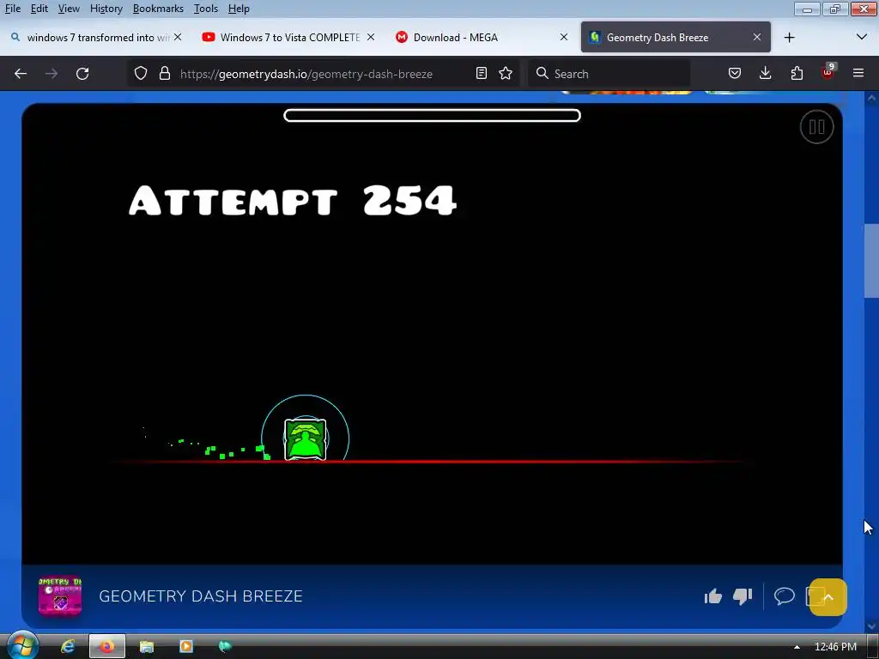
Task: Restore down the Firefox window
Action: 835,9
